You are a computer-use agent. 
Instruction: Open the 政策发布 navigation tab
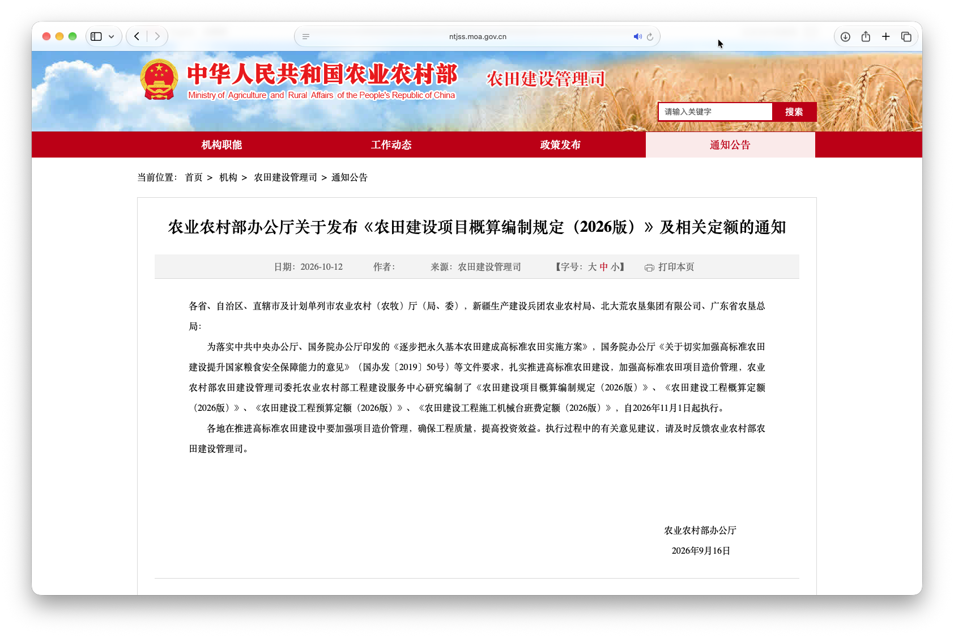[x=560, y=145]
